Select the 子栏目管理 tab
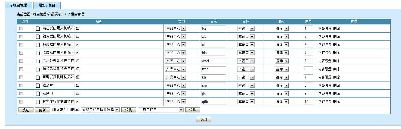Image resolution: width=401 pixels, height=129 pixels. (18, 5)
